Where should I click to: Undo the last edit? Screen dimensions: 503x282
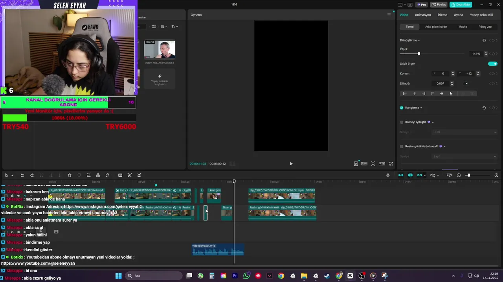click(22, 175)
